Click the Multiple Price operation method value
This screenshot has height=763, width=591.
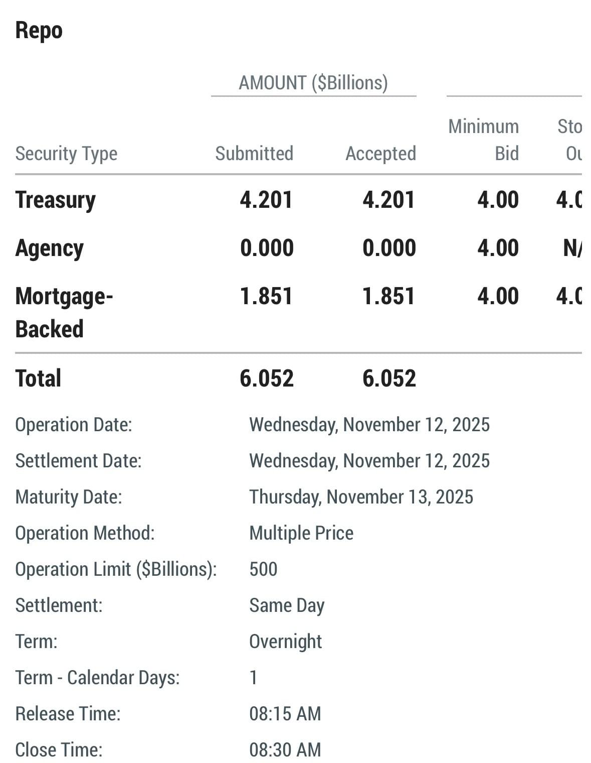(301, 533)
